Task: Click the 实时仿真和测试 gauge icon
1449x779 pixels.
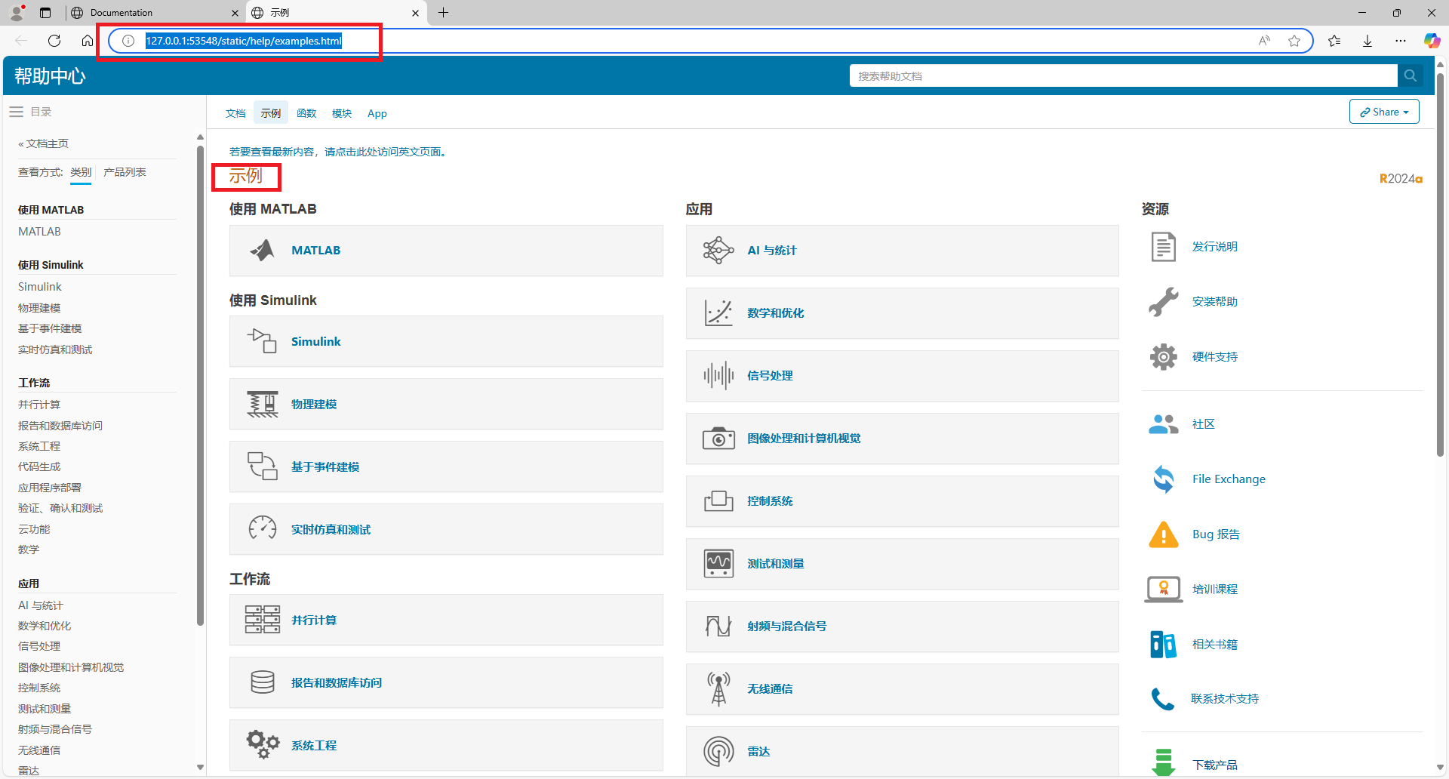Action: click(262, 529)
